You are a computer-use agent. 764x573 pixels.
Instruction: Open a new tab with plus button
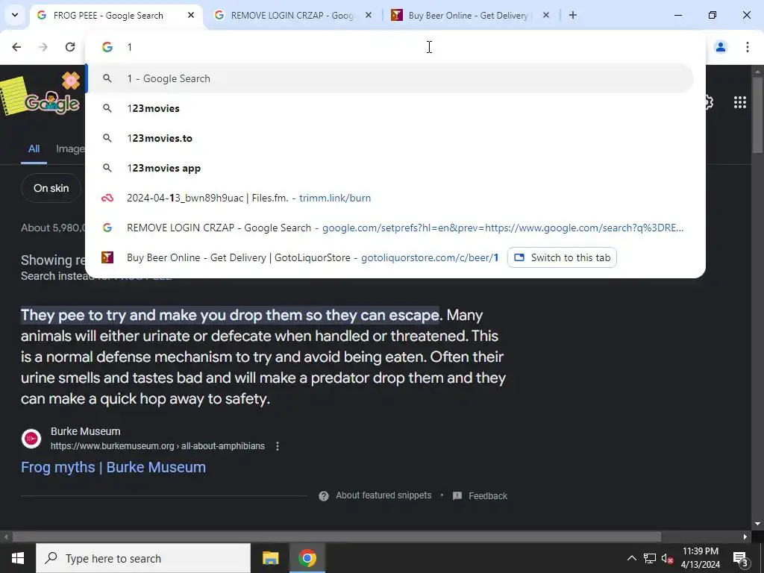coord(573,16)
